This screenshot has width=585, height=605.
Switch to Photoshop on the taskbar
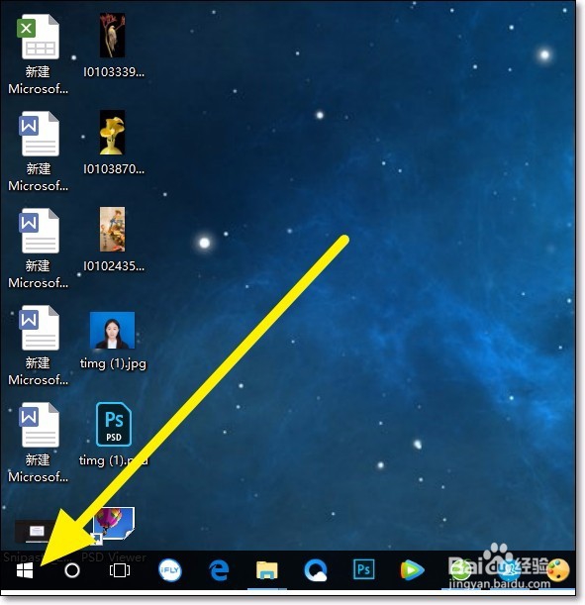coord(363,569)
